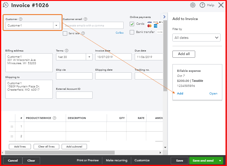Click the '1234585896' reference text
Image resolution: width=227 pixels, height=166 pixels.
186,86
